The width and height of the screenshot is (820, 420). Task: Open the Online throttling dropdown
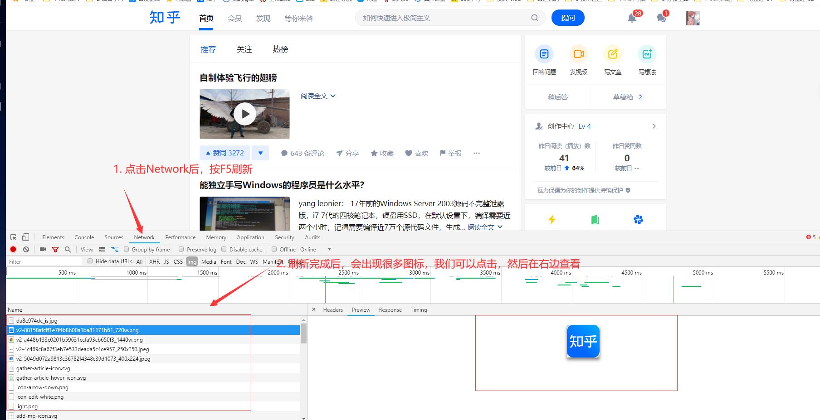(x=316, y=249)
